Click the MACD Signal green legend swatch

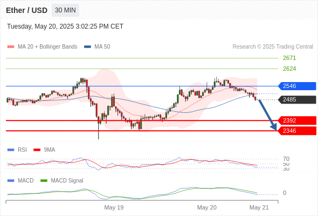[44, 180]
